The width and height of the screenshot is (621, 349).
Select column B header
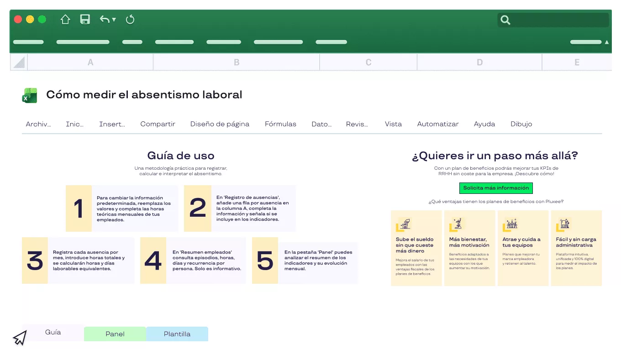tap(237, 62)
